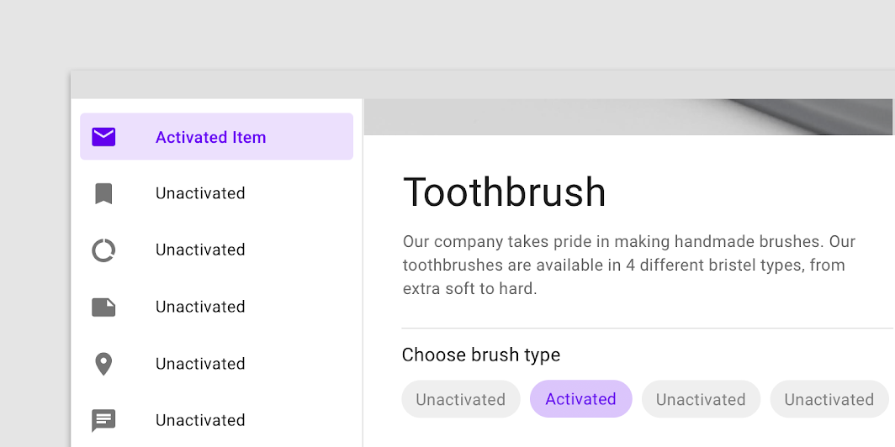The height and width of the screenshot is (447, 895).
Task: Choose Unactivated label beside the note icon
Action: pos(200,307)
